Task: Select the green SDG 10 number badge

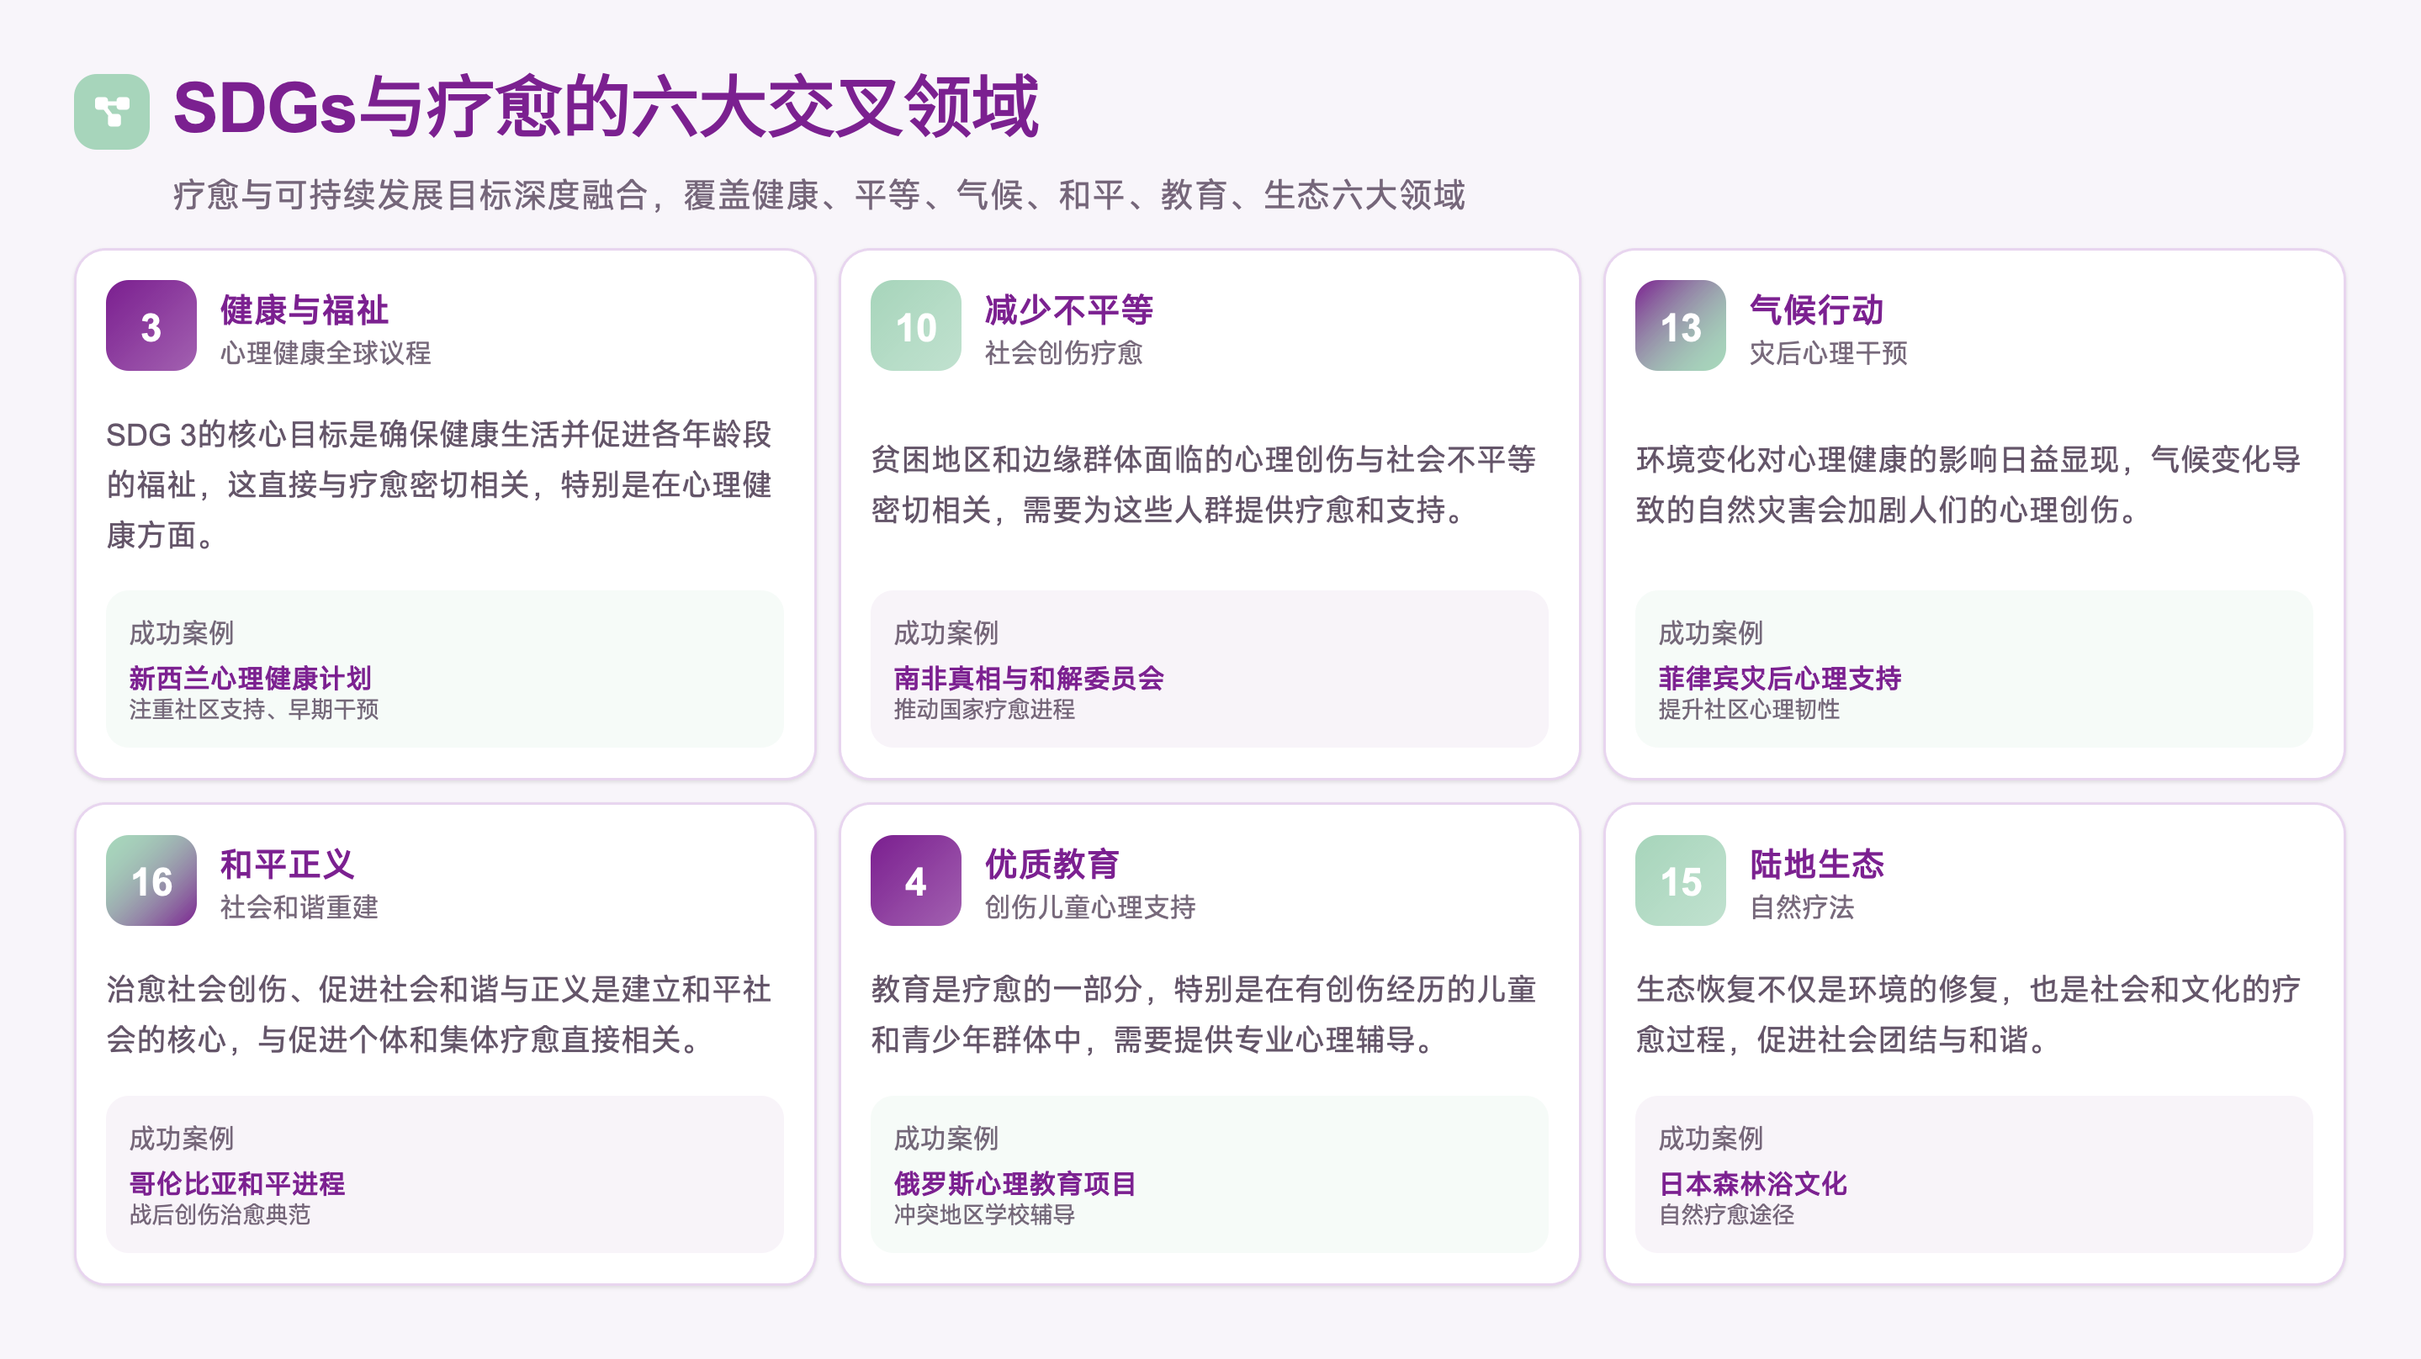Action: [x=915, y=325]
